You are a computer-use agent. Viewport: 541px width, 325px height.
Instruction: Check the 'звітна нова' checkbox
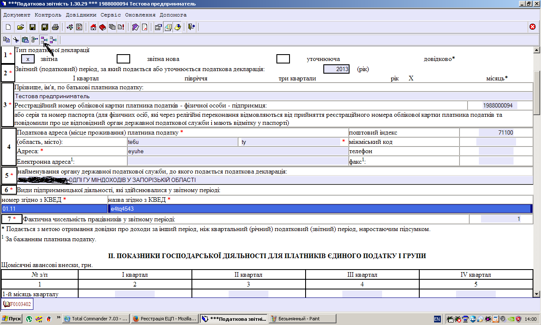(123, 59)
